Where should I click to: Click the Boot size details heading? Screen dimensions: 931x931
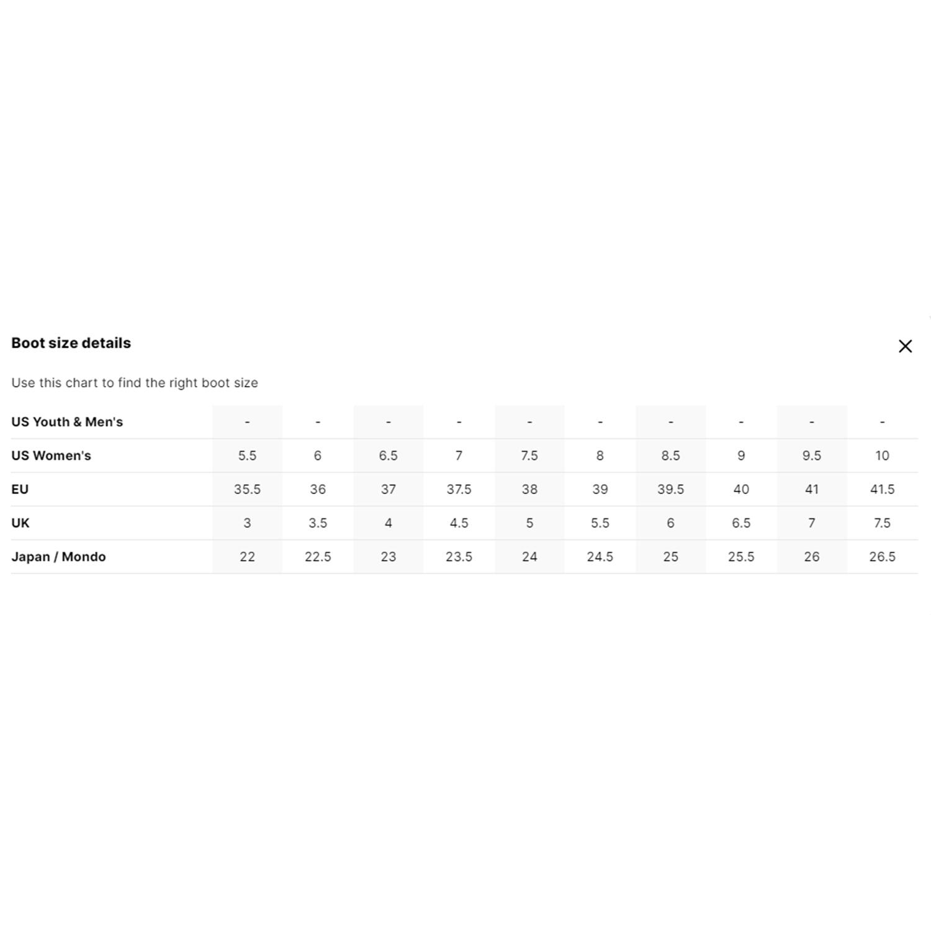[x=71, y=343]
